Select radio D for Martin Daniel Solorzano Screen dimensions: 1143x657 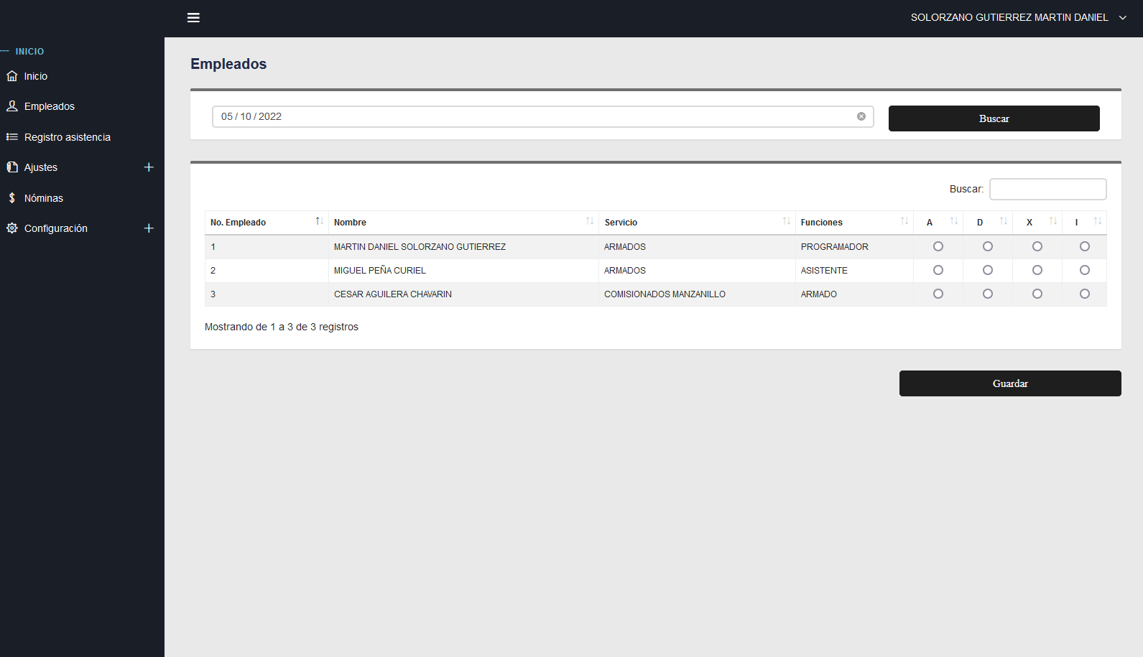[x=988, y=246]
